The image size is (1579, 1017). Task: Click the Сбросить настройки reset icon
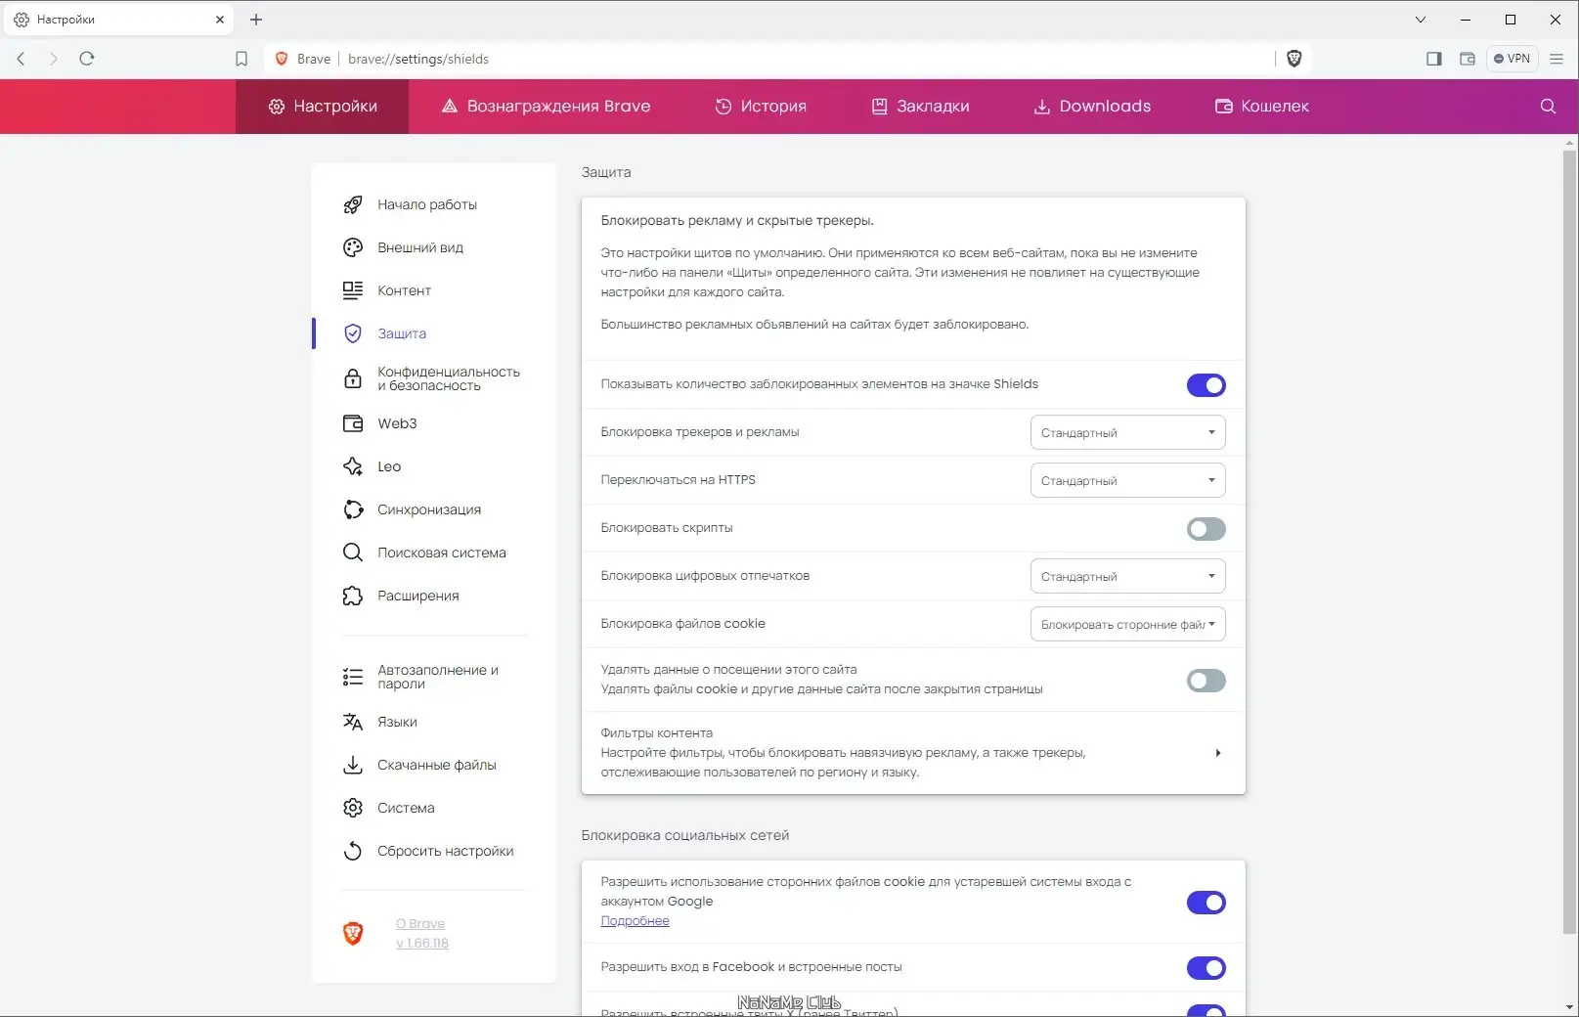coord(353,851)
